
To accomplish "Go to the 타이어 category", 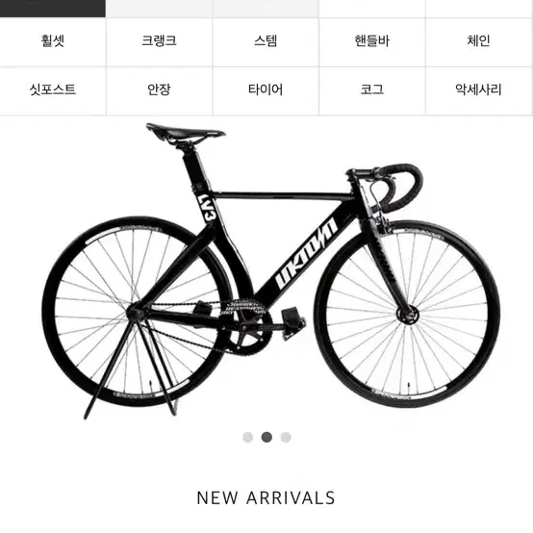I will point(266,90).
